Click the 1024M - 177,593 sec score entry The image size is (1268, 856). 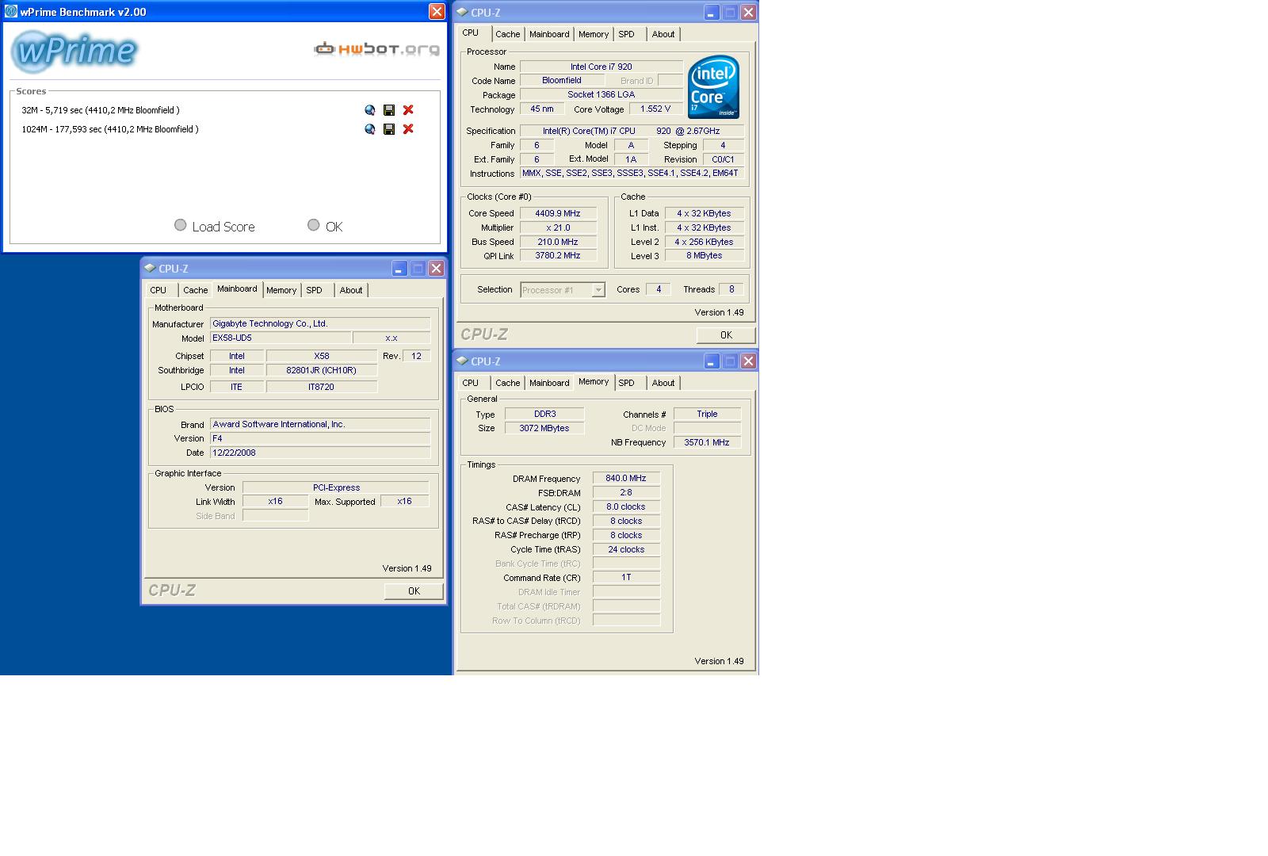tap(110, 129)
